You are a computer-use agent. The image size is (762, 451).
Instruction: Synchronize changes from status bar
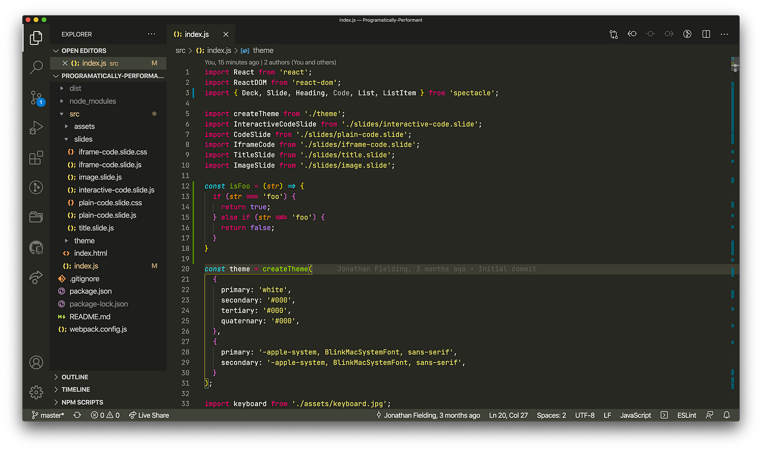click(77, 415)
